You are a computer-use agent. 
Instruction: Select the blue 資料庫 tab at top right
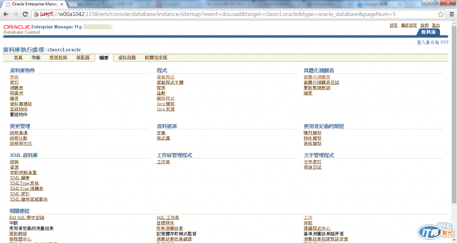coord(428,32)
